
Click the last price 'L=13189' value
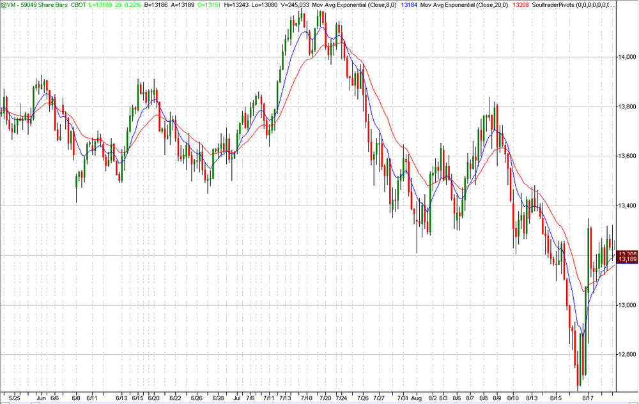click(x=100, y=5)
